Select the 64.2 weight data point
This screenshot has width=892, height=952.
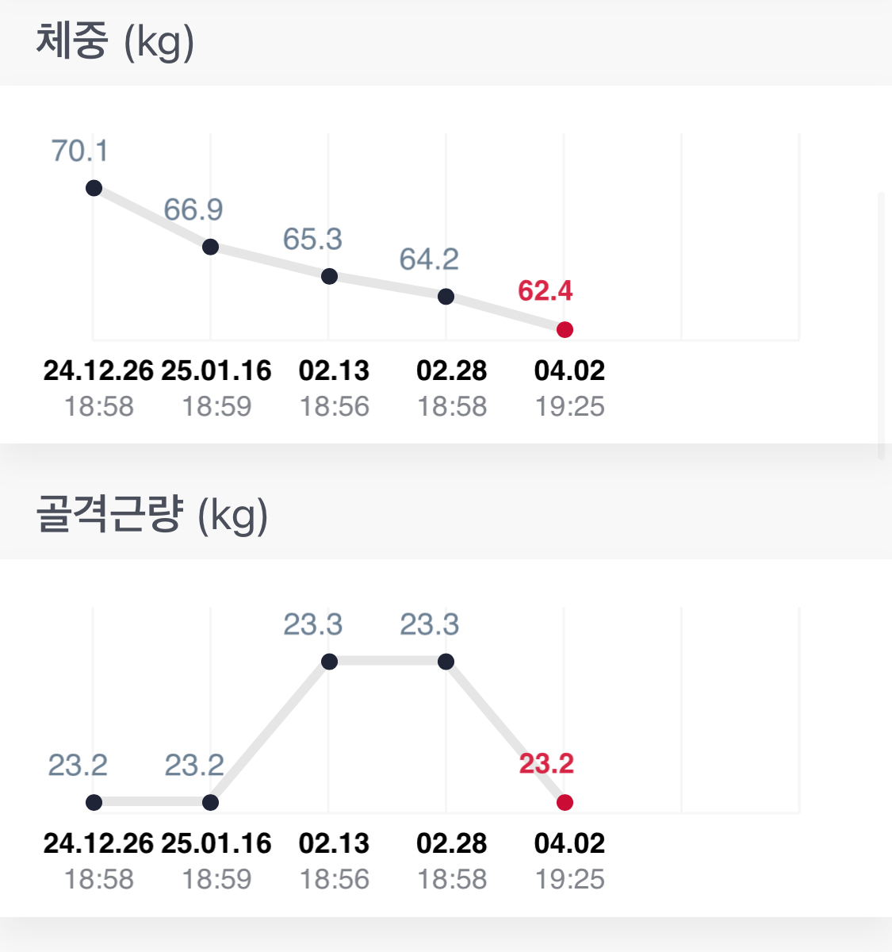[446, 297]
